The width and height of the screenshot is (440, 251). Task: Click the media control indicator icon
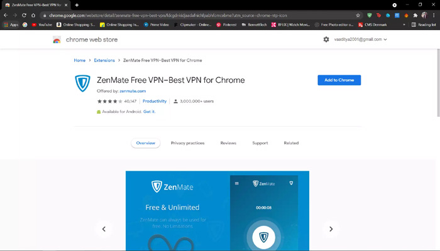(x=395, y=5)
